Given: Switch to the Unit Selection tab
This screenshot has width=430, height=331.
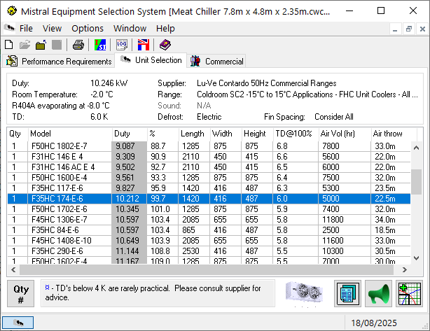Looking at the screenshot, I should point(151,60).
